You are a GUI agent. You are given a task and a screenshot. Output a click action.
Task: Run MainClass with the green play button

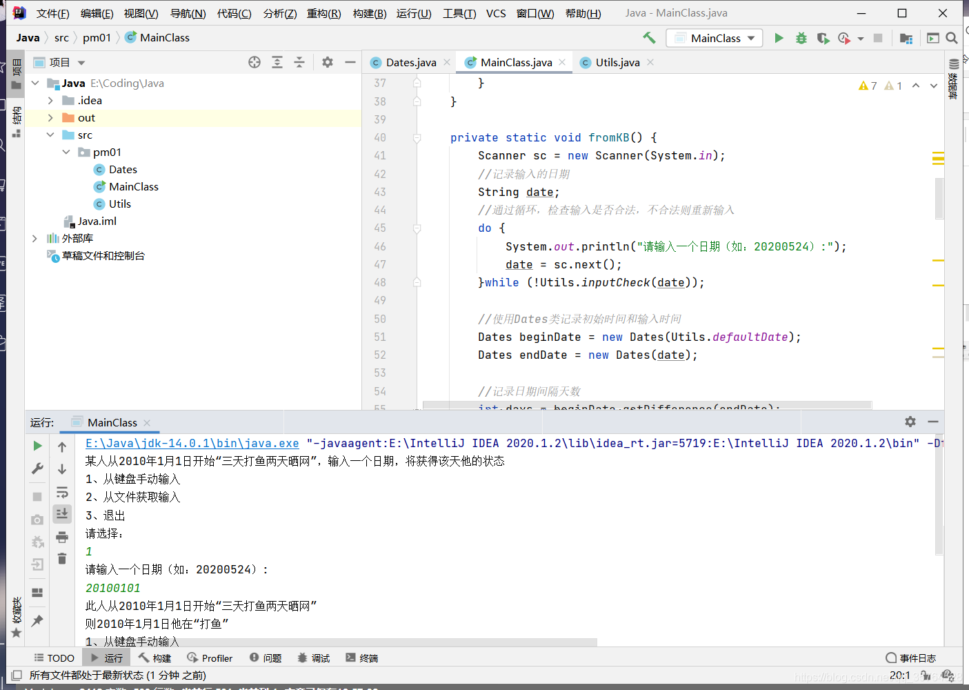click(x=779, y=38)
